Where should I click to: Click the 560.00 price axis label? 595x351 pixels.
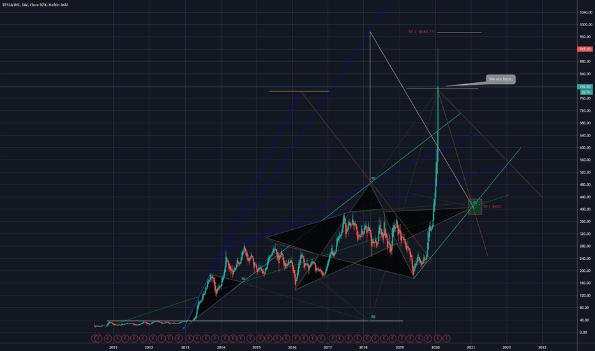point(585,160)
